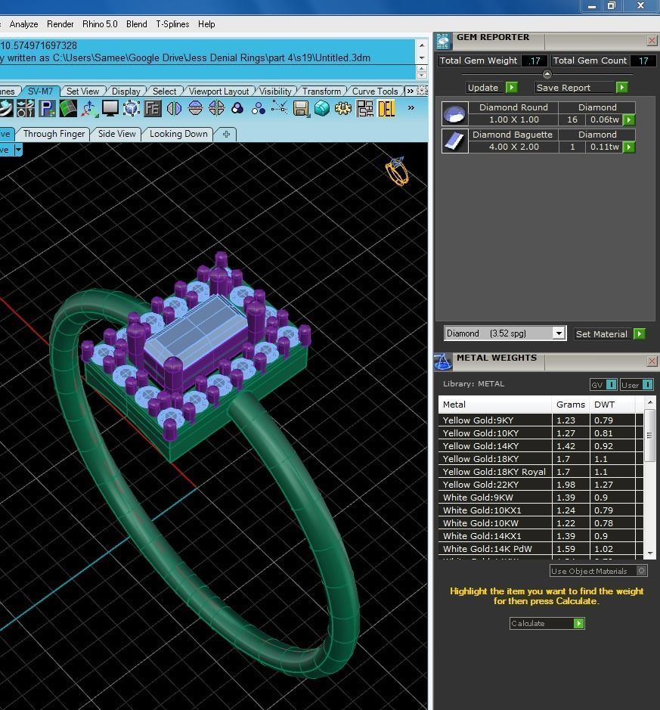Switch to Looking Down viewport tab

(x=178, y=134)
